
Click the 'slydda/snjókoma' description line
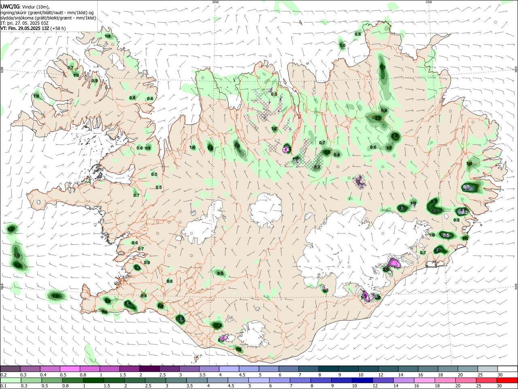coord(48,18)
